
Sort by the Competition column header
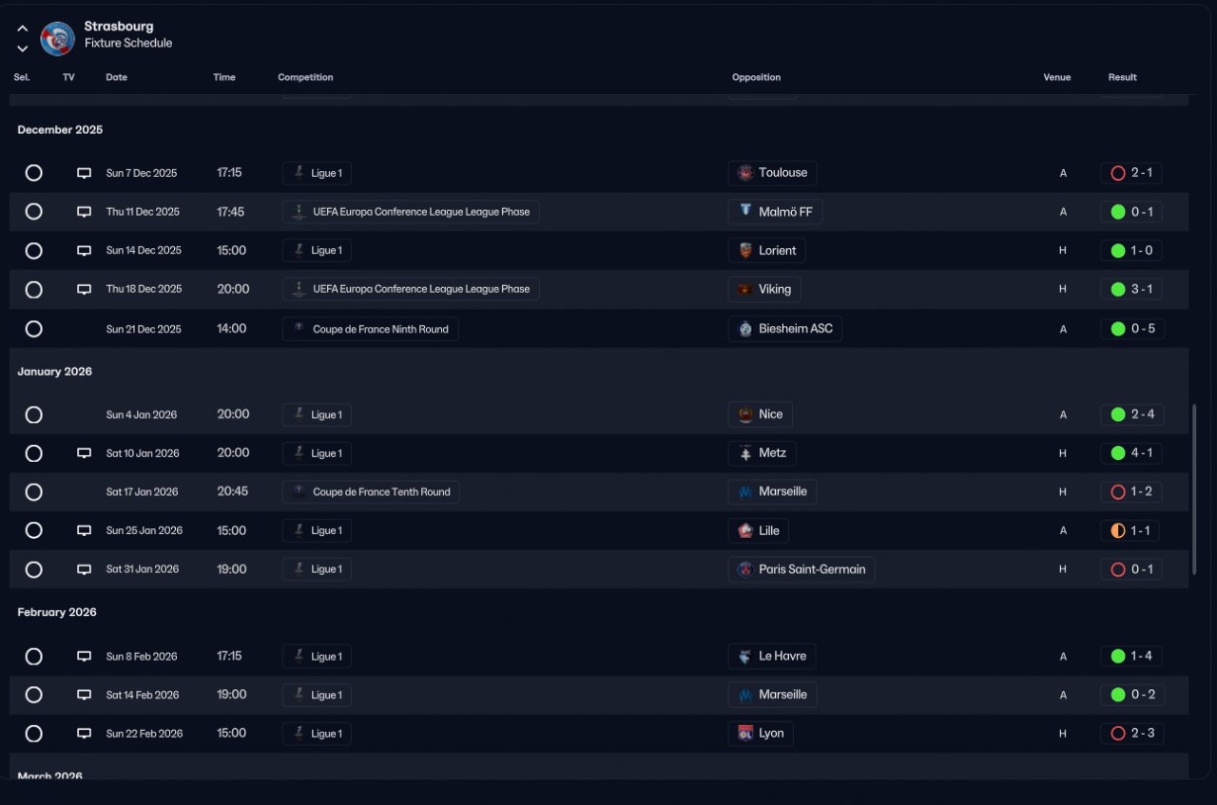305,78
